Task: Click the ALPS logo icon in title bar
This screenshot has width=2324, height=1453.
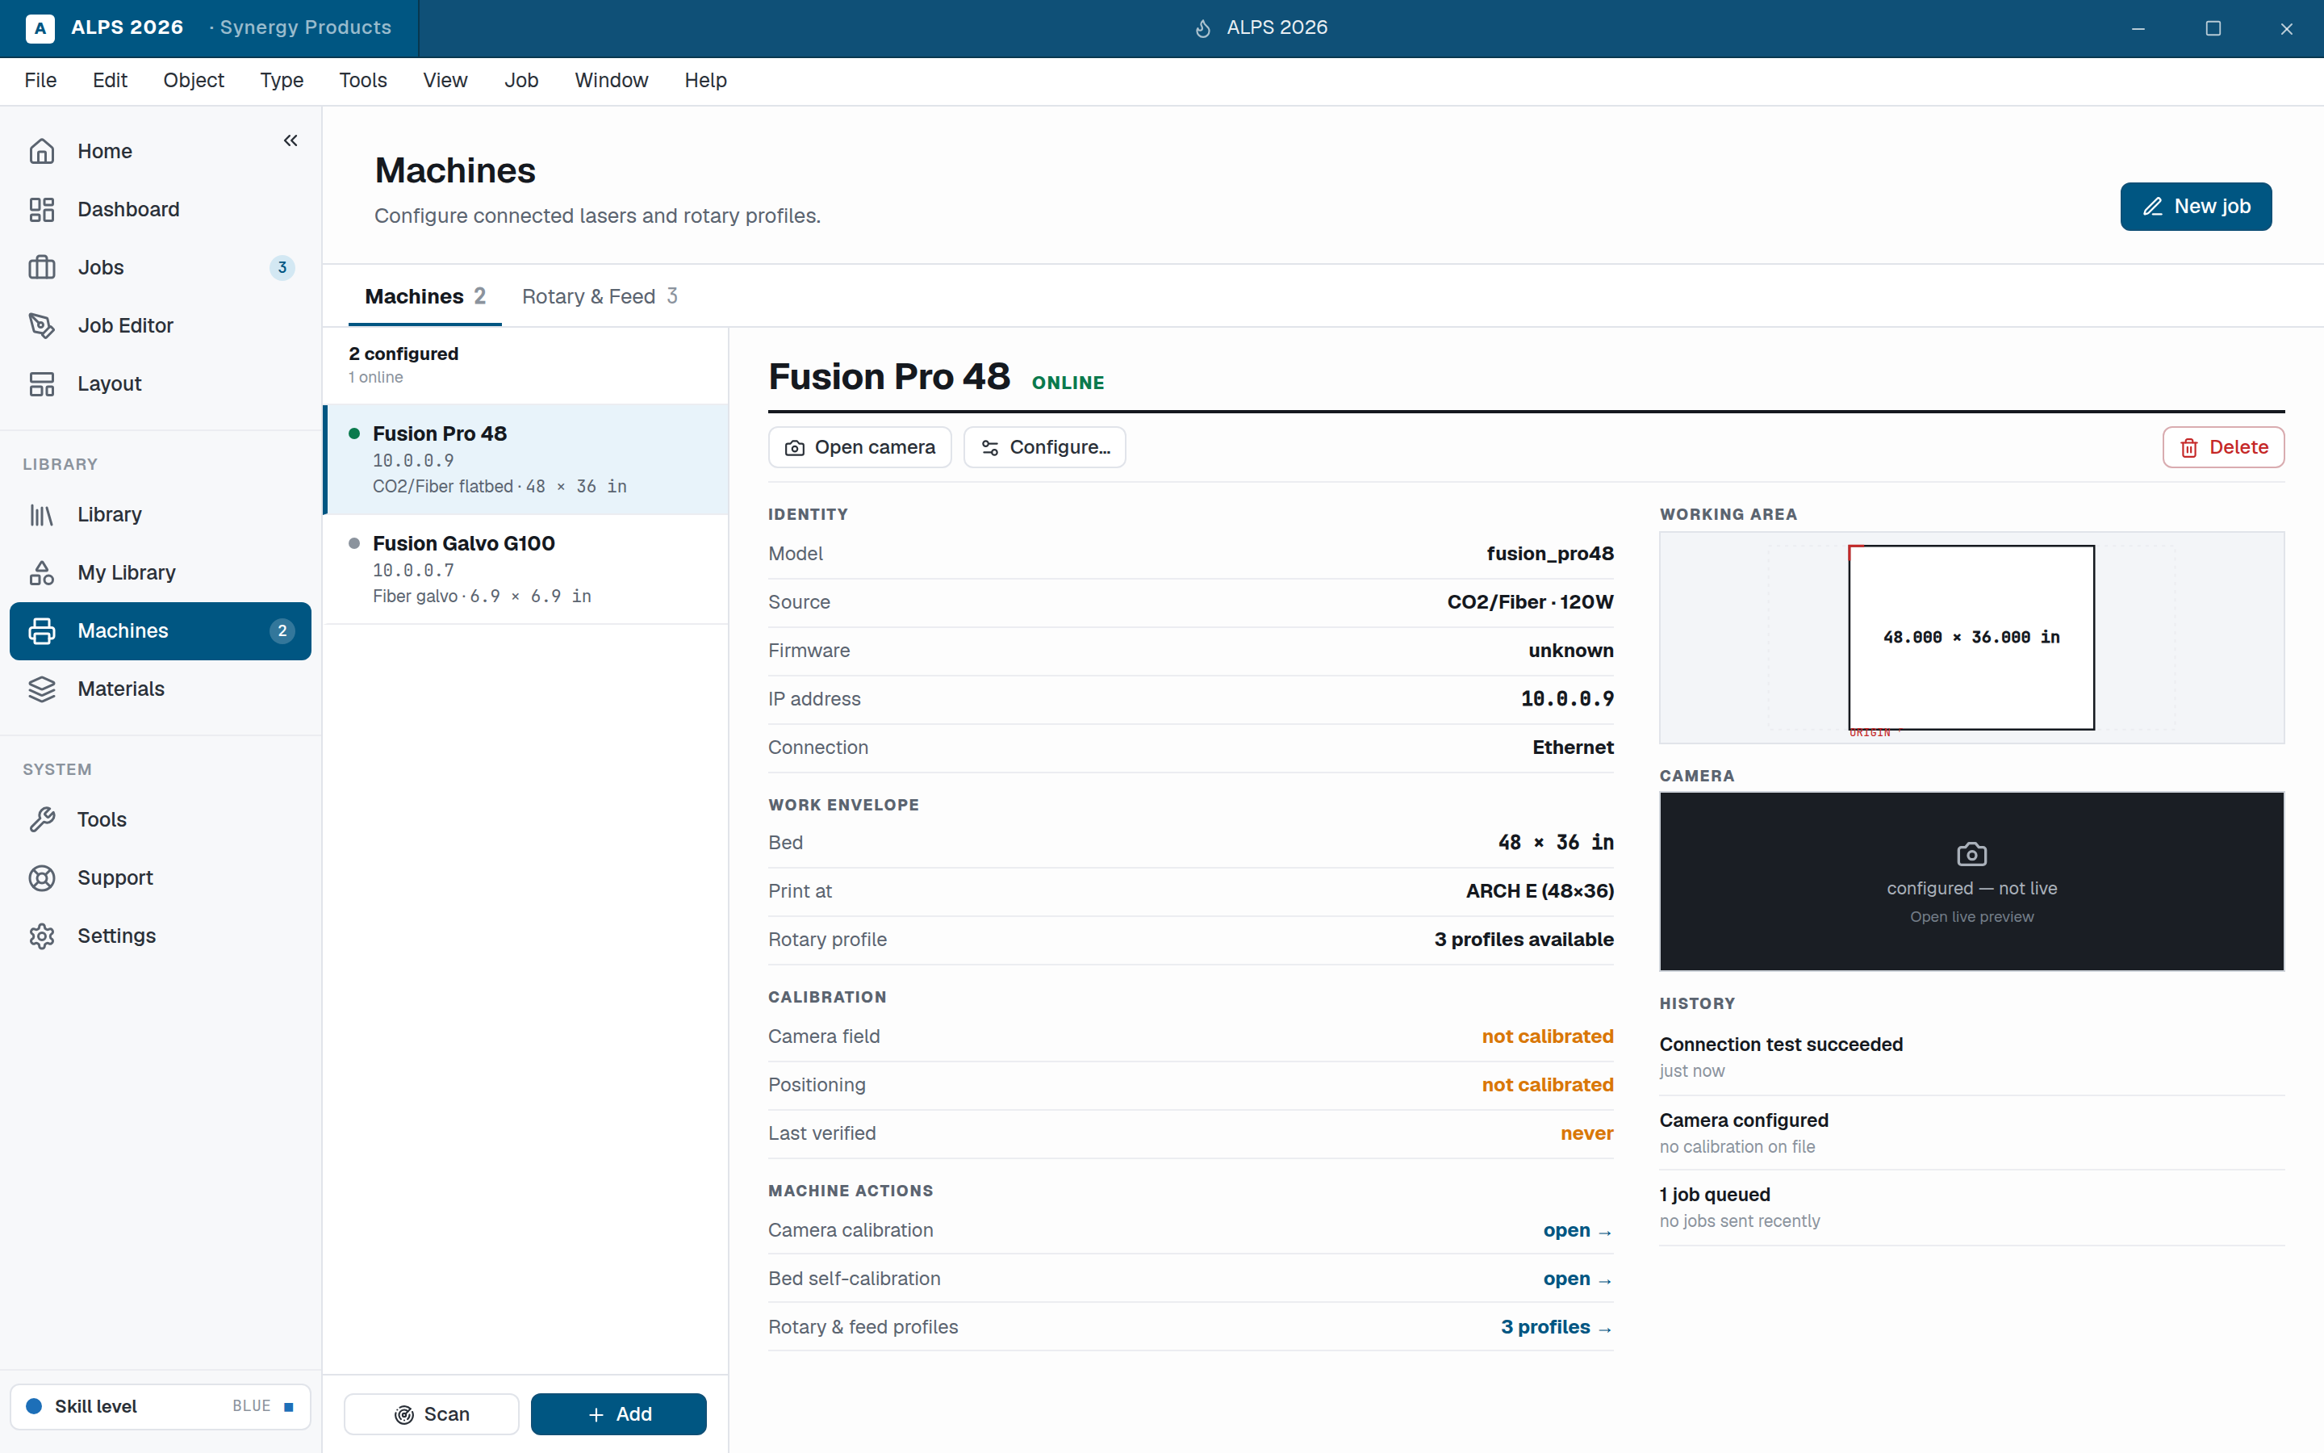Action: click(40, 28)
